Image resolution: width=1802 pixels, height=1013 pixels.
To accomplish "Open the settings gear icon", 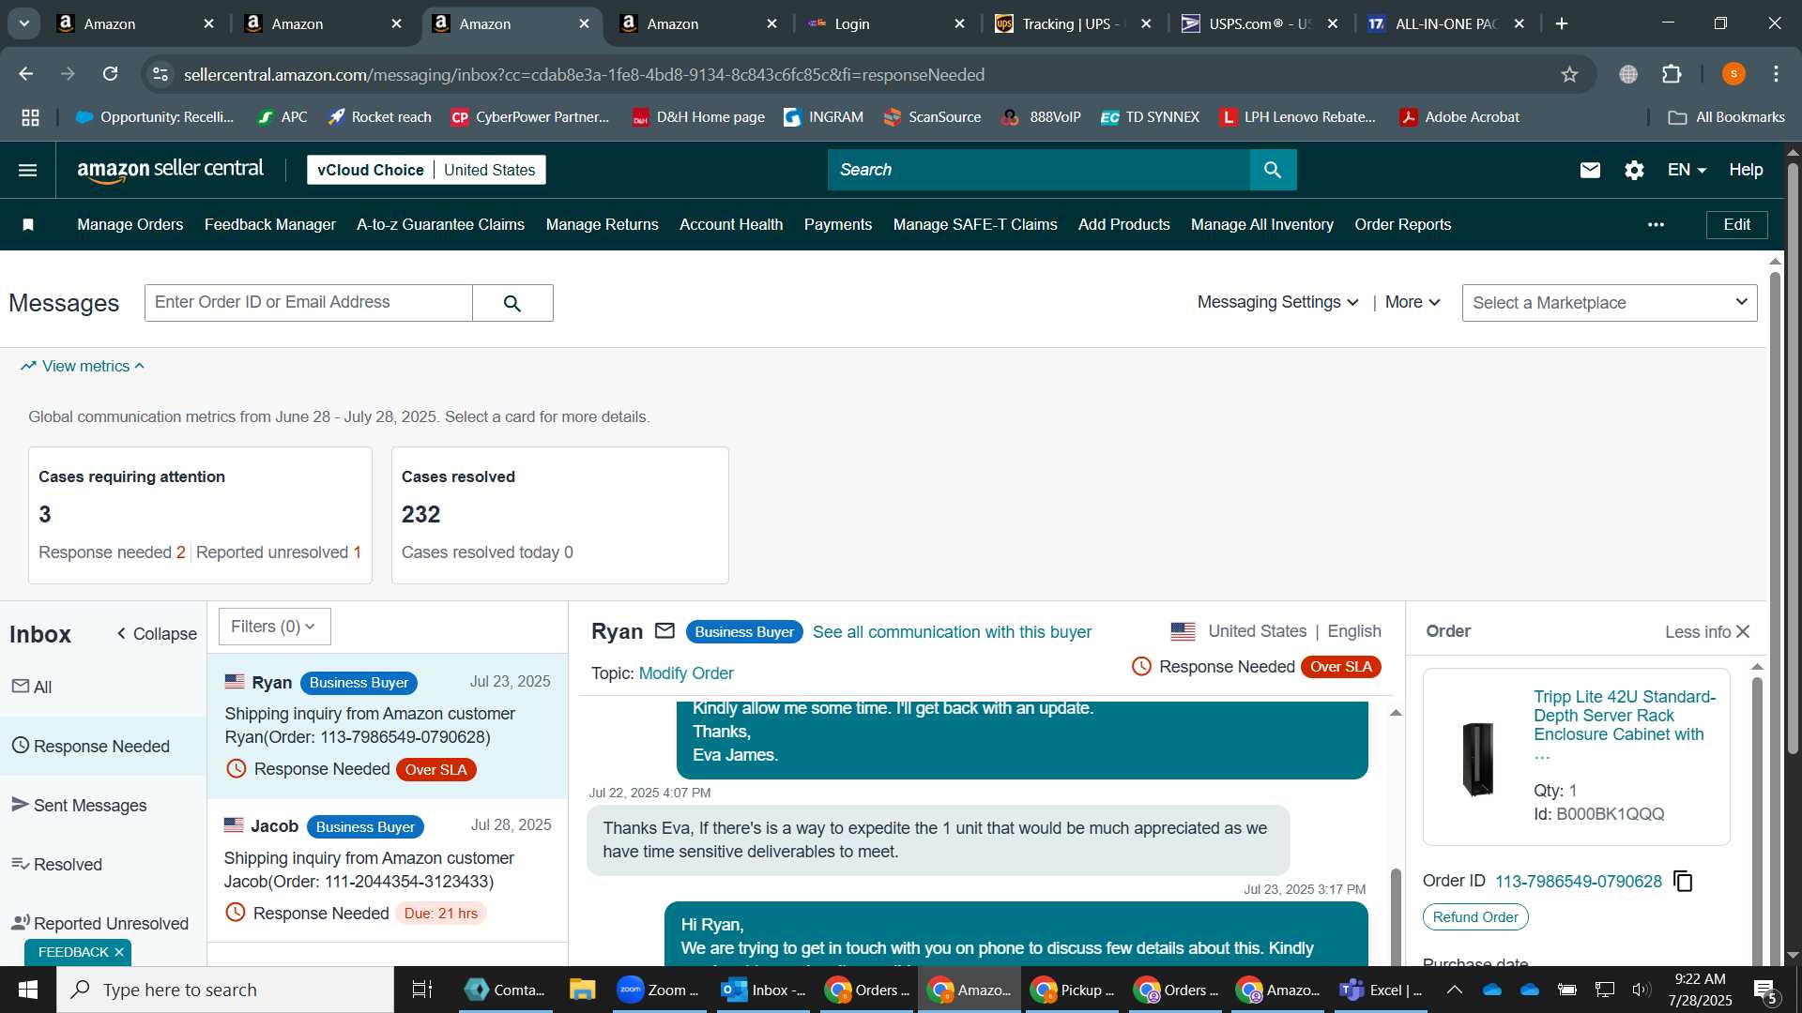I will pos(1634,170).
